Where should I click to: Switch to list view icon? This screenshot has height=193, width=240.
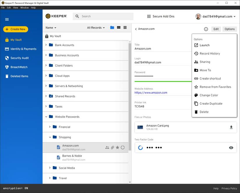pyautogui.click(x=125, y=27)
